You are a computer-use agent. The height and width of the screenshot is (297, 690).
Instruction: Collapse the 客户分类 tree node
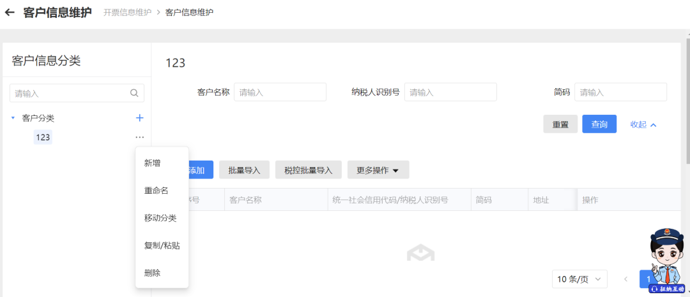coord(13,118)
